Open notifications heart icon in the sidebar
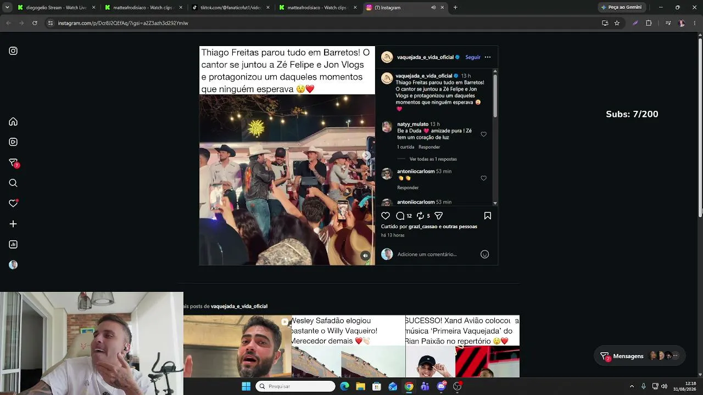The width and height of the screenshot is (703, 395). click(13, 203)
